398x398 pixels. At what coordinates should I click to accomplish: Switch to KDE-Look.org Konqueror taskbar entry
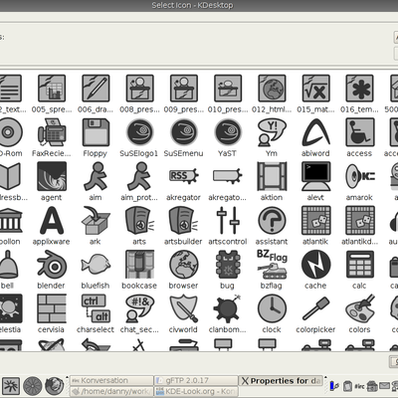pos(196,391)
